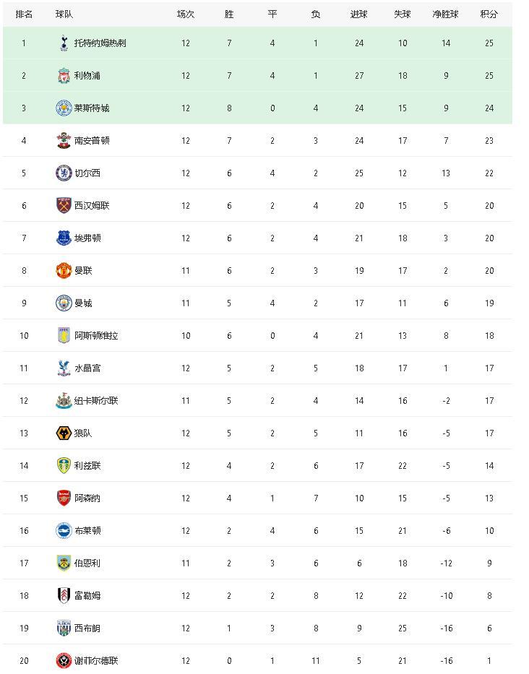The width and height of the screenshot is (529, 674).
Task: Click the West Ham crossed hammers crest
Action: pos(64,205)
